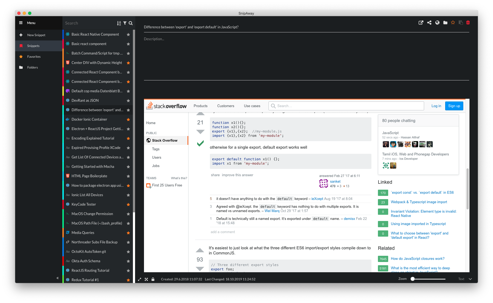Open the alphabetical sort options

(x=119, y=23)
